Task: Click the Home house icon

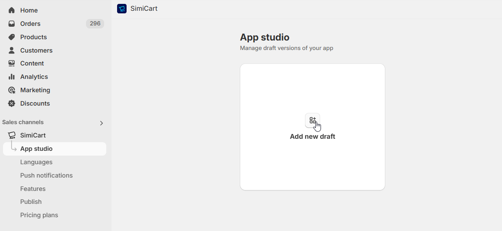Action: (12, 10)
